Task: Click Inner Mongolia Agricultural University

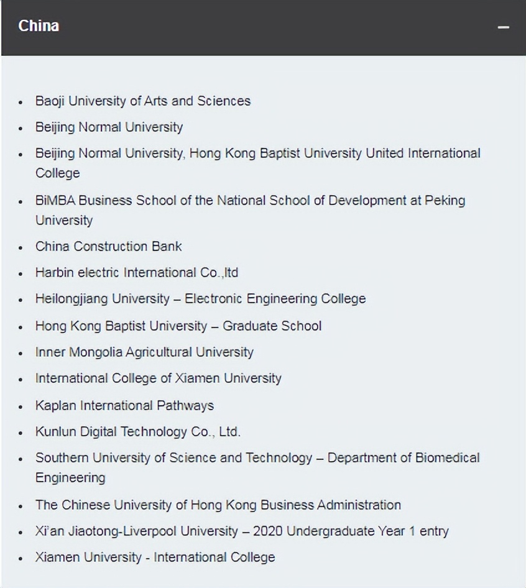Action: point(144,352)
